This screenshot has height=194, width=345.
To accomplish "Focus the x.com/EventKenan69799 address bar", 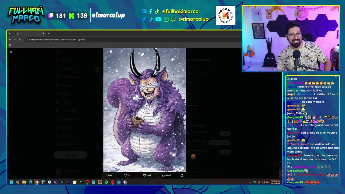I will pos(58,40).
